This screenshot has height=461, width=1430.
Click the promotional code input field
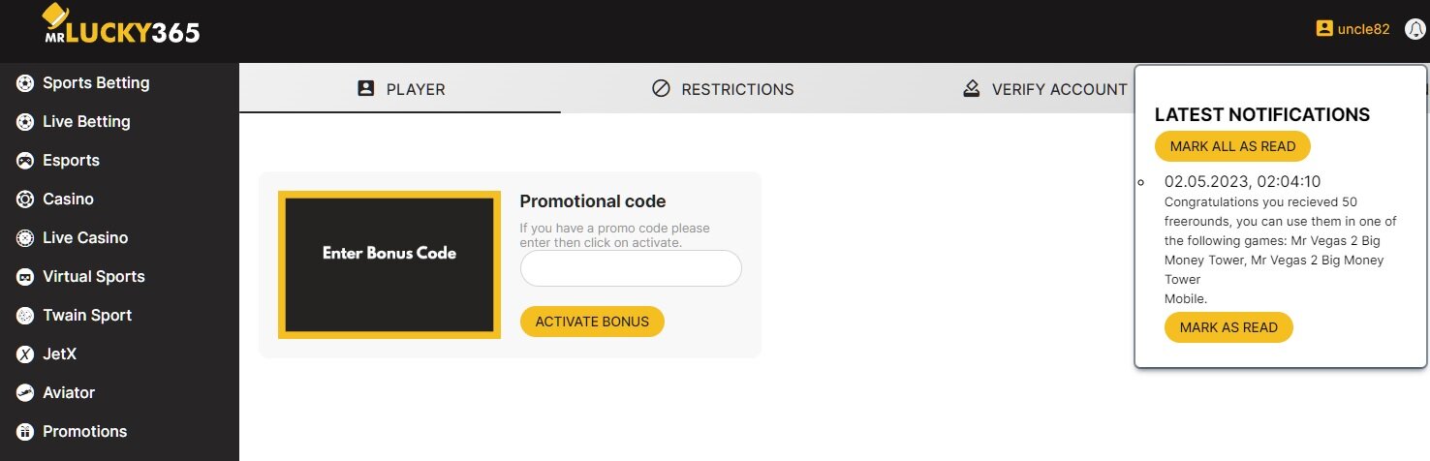click(631, 268)
